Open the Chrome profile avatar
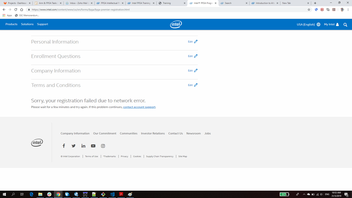This screenshot has width=352, height=198. [342, 10]
